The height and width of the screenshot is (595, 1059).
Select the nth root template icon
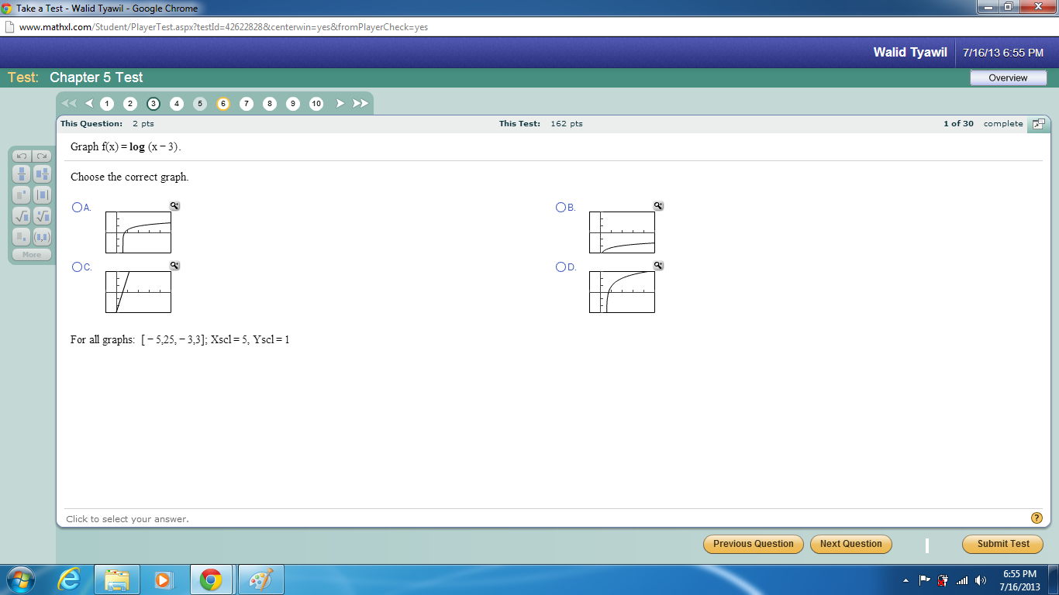[43, 215]
